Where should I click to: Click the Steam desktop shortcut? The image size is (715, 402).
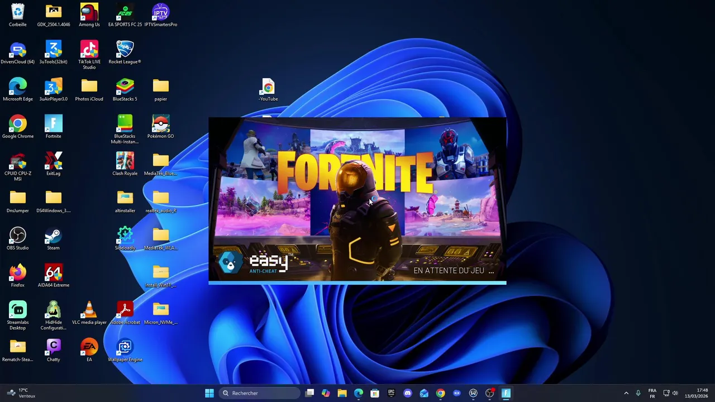click(x=54, y=238)
